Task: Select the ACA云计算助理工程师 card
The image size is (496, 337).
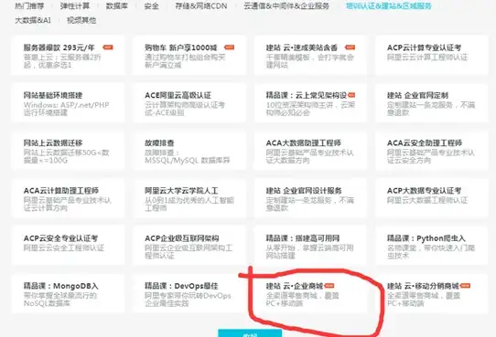Action: (68, 198)
